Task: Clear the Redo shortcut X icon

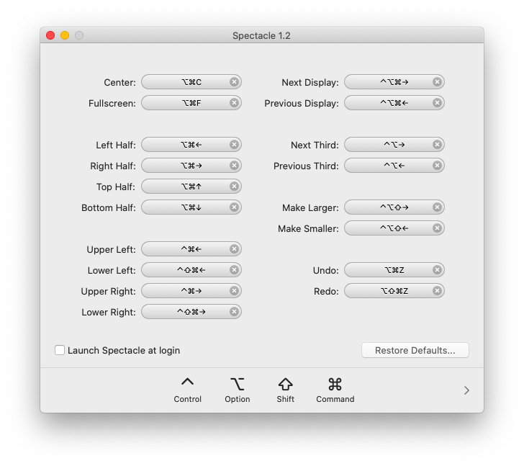Action: click(437, 291)
